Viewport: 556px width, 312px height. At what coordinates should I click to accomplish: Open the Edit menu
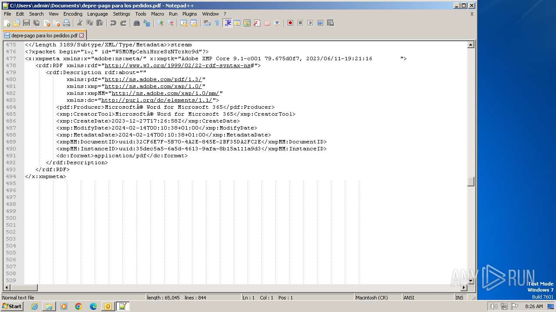click(20, 14)
